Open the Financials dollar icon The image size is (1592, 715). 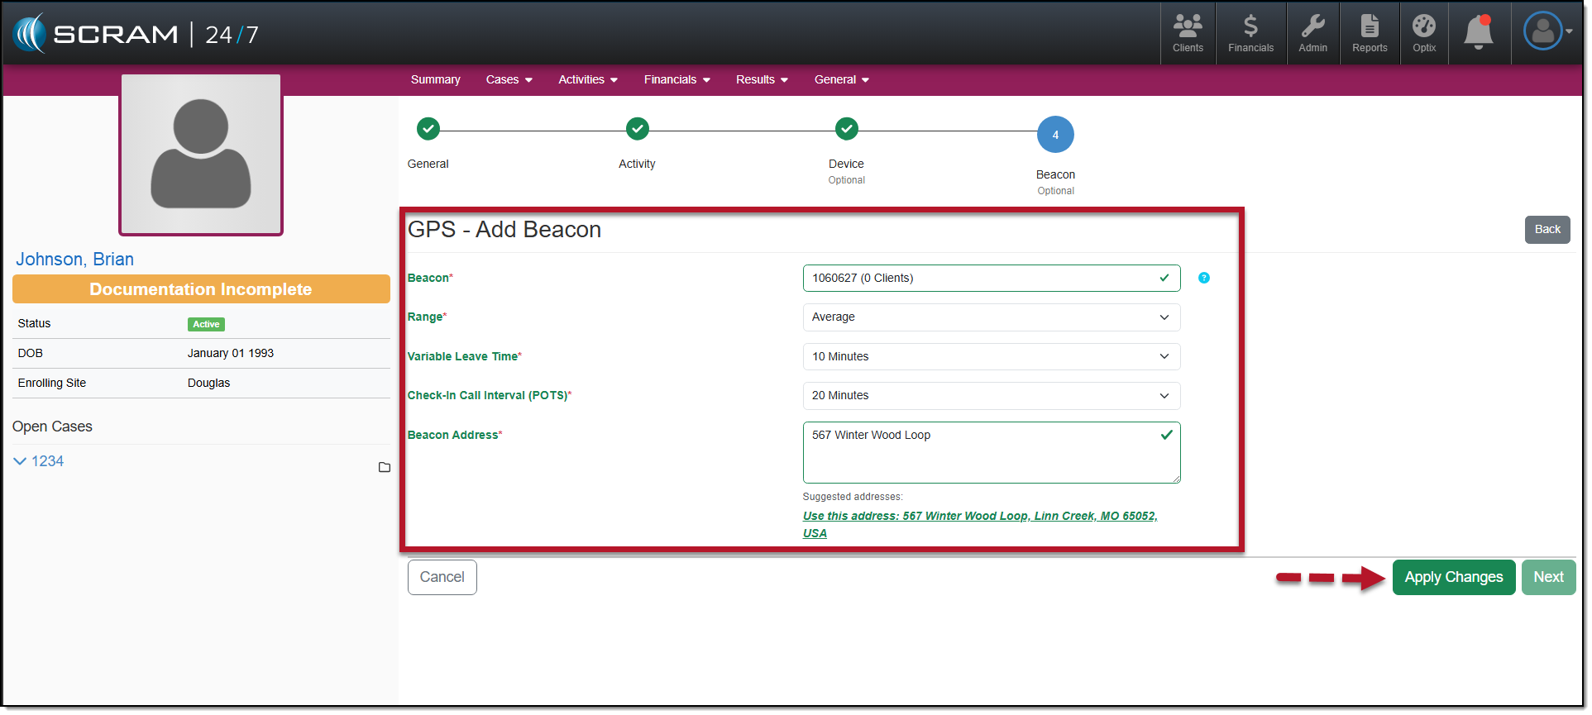coord(1252,34)
